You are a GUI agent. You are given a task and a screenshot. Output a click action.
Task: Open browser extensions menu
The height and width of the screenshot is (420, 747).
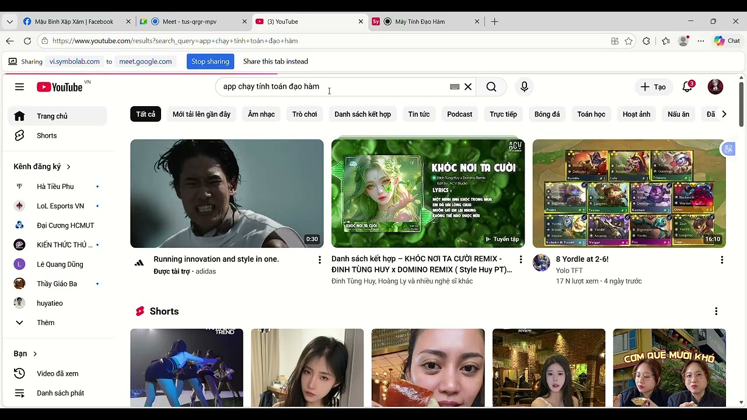point(646,41)
